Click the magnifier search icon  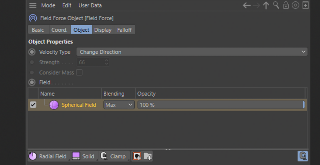point(276,5)
